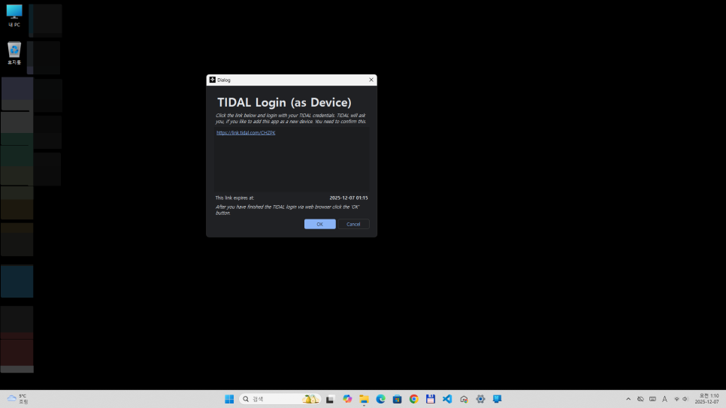Click the 'TIDAL Login (as Device)' heading
Screen dimensions: 726x408
pyautogui.click(x=284, y=102)
